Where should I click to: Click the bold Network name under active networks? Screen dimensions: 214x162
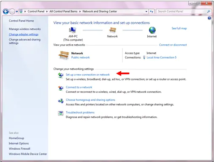[x=77, y=53]
